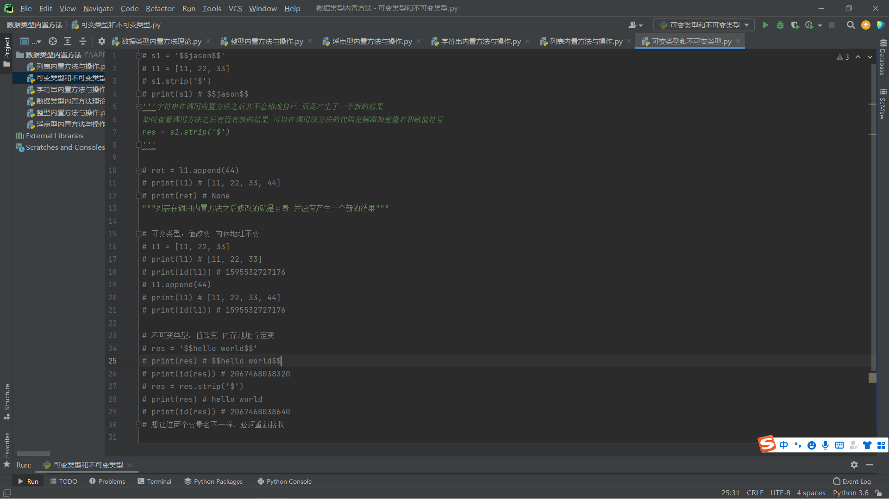Collapse all in Project panel
889x499 pixels.
[83, 41]
